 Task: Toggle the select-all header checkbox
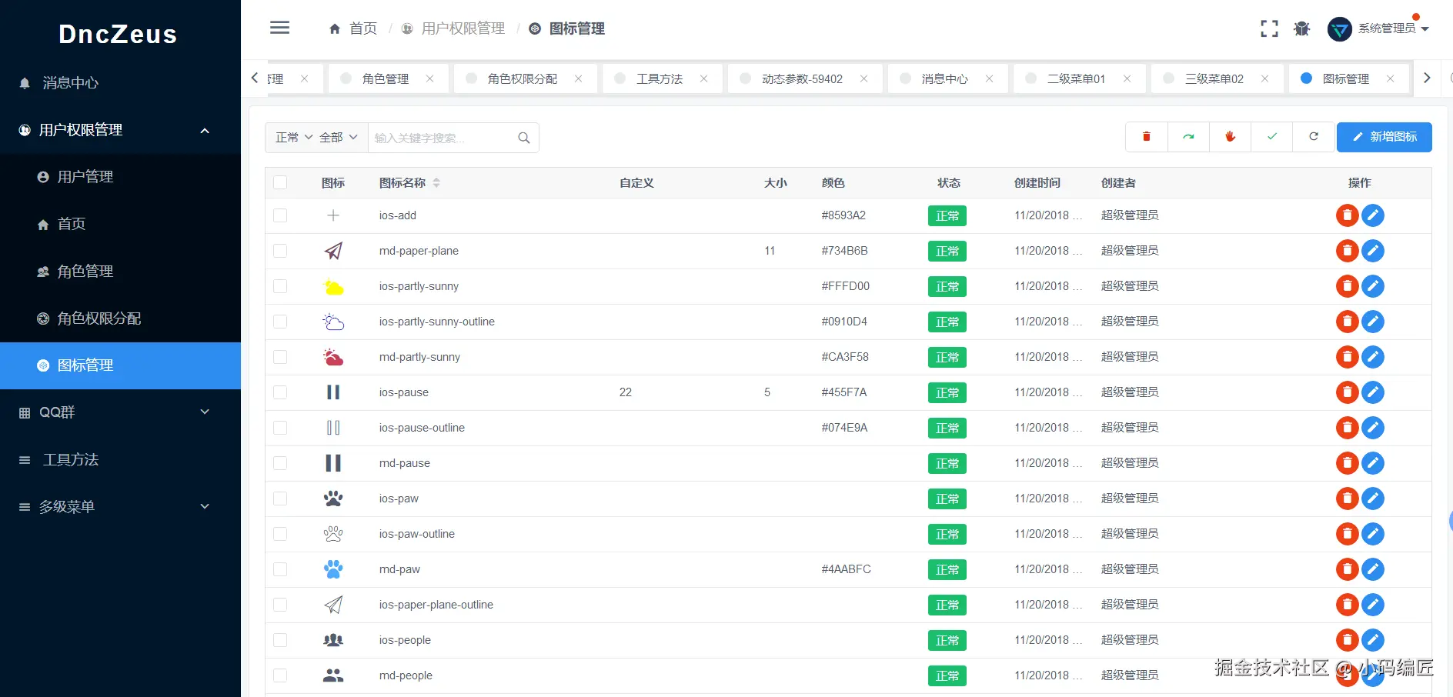pyautogui.click(x=280, y=182)
